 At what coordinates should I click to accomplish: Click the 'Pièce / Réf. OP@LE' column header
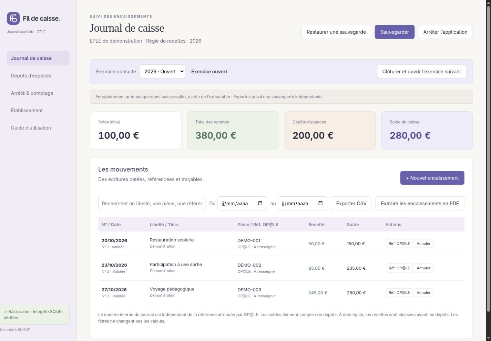coord(258,225)
